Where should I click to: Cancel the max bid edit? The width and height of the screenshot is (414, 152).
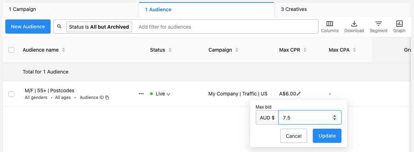pyautogui.click(x=294, y=136)
